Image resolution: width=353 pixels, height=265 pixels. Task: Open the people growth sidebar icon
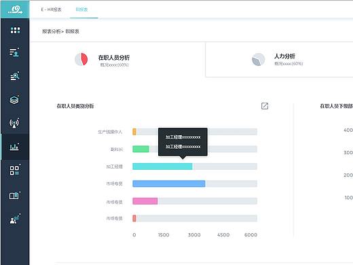point(15,219)
